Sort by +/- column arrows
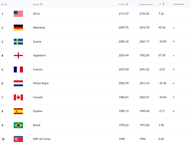 [163, 4]
